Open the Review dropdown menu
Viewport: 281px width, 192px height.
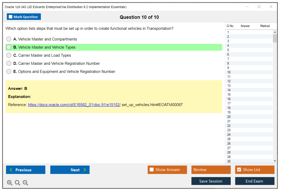[211, 170]
